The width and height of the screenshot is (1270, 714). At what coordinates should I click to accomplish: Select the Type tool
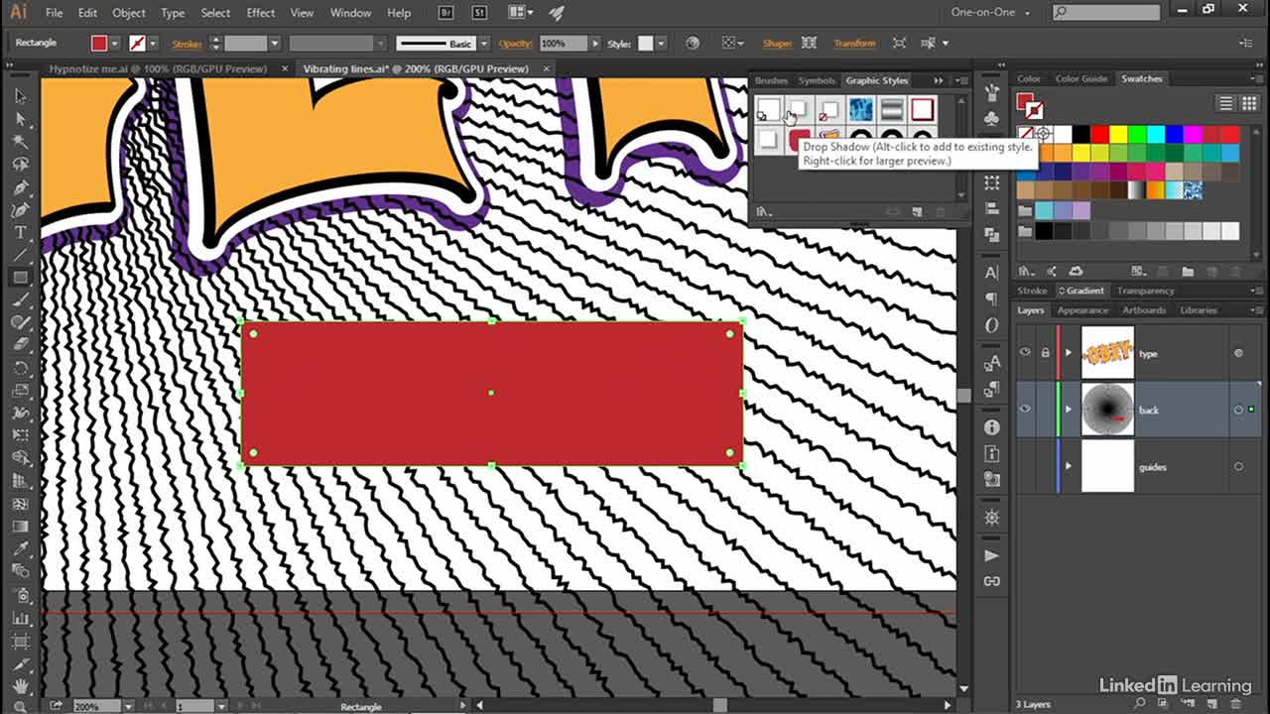click(x=20, y=232)
